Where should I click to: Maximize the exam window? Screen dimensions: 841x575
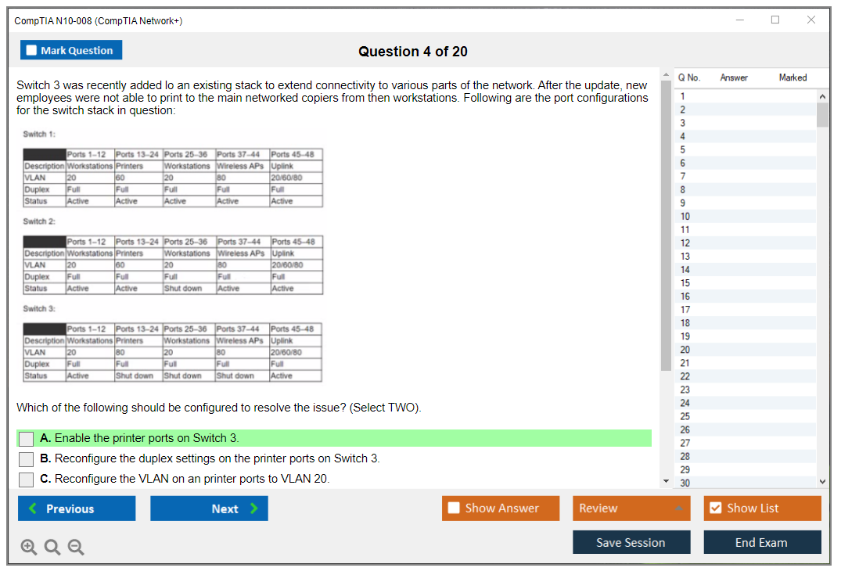775,20
